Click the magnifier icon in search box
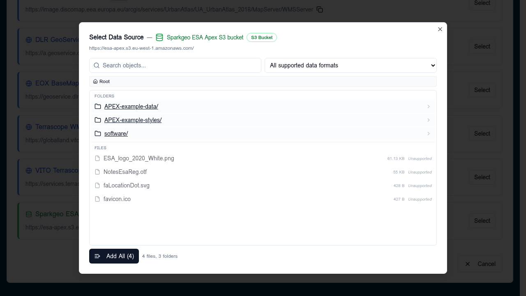526x296 pixels. 97,65
